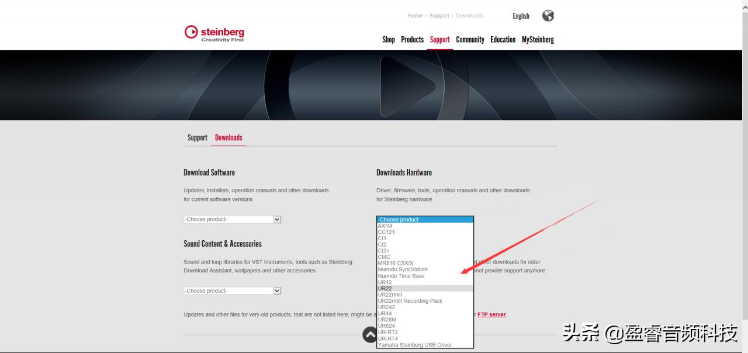Select Nuendo Time Base from the list
Image resolution: width=748 pixels, height=353 pixels.
tap(425, 276)
